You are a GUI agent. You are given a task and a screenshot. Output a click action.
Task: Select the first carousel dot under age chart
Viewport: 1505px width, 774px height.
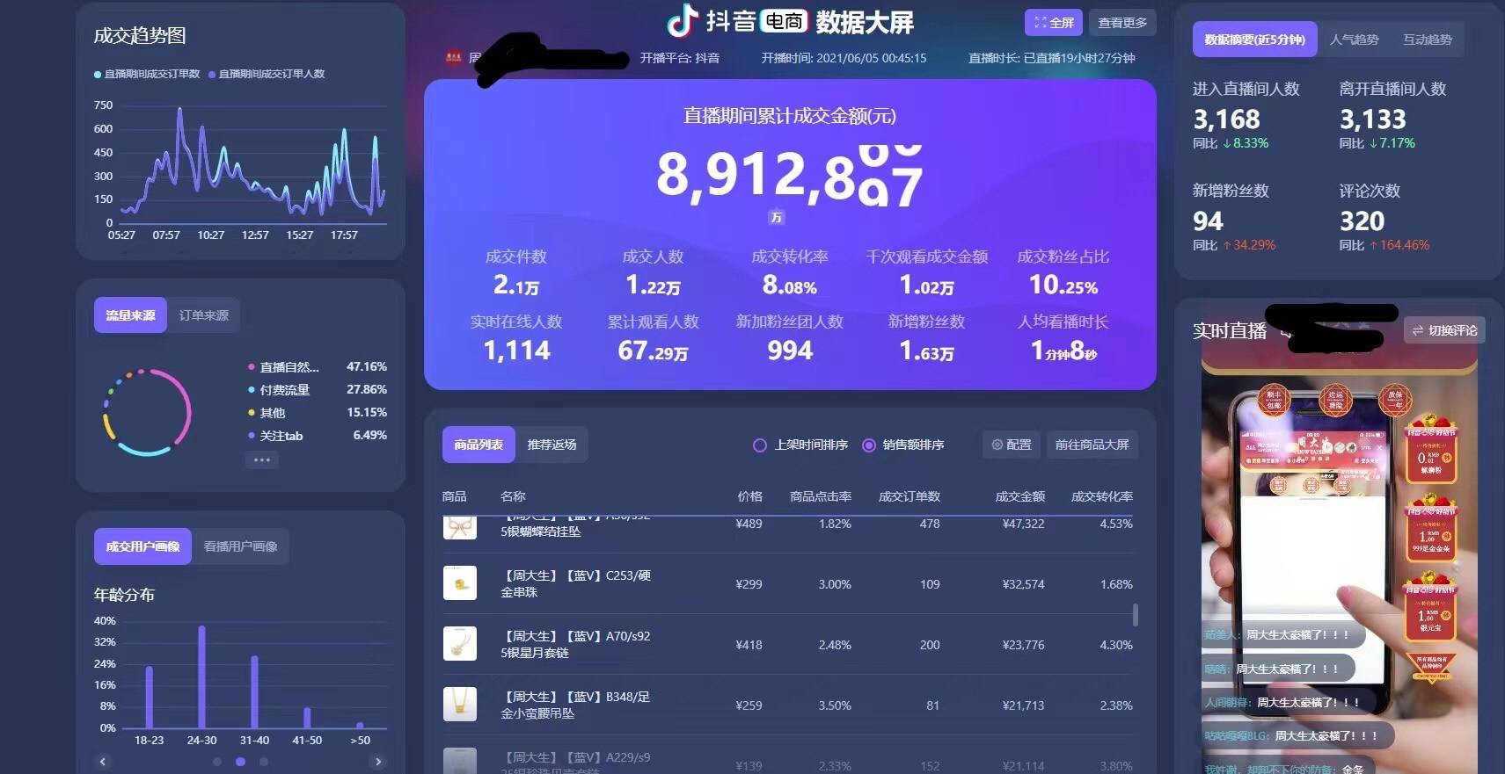coord(217,762)
